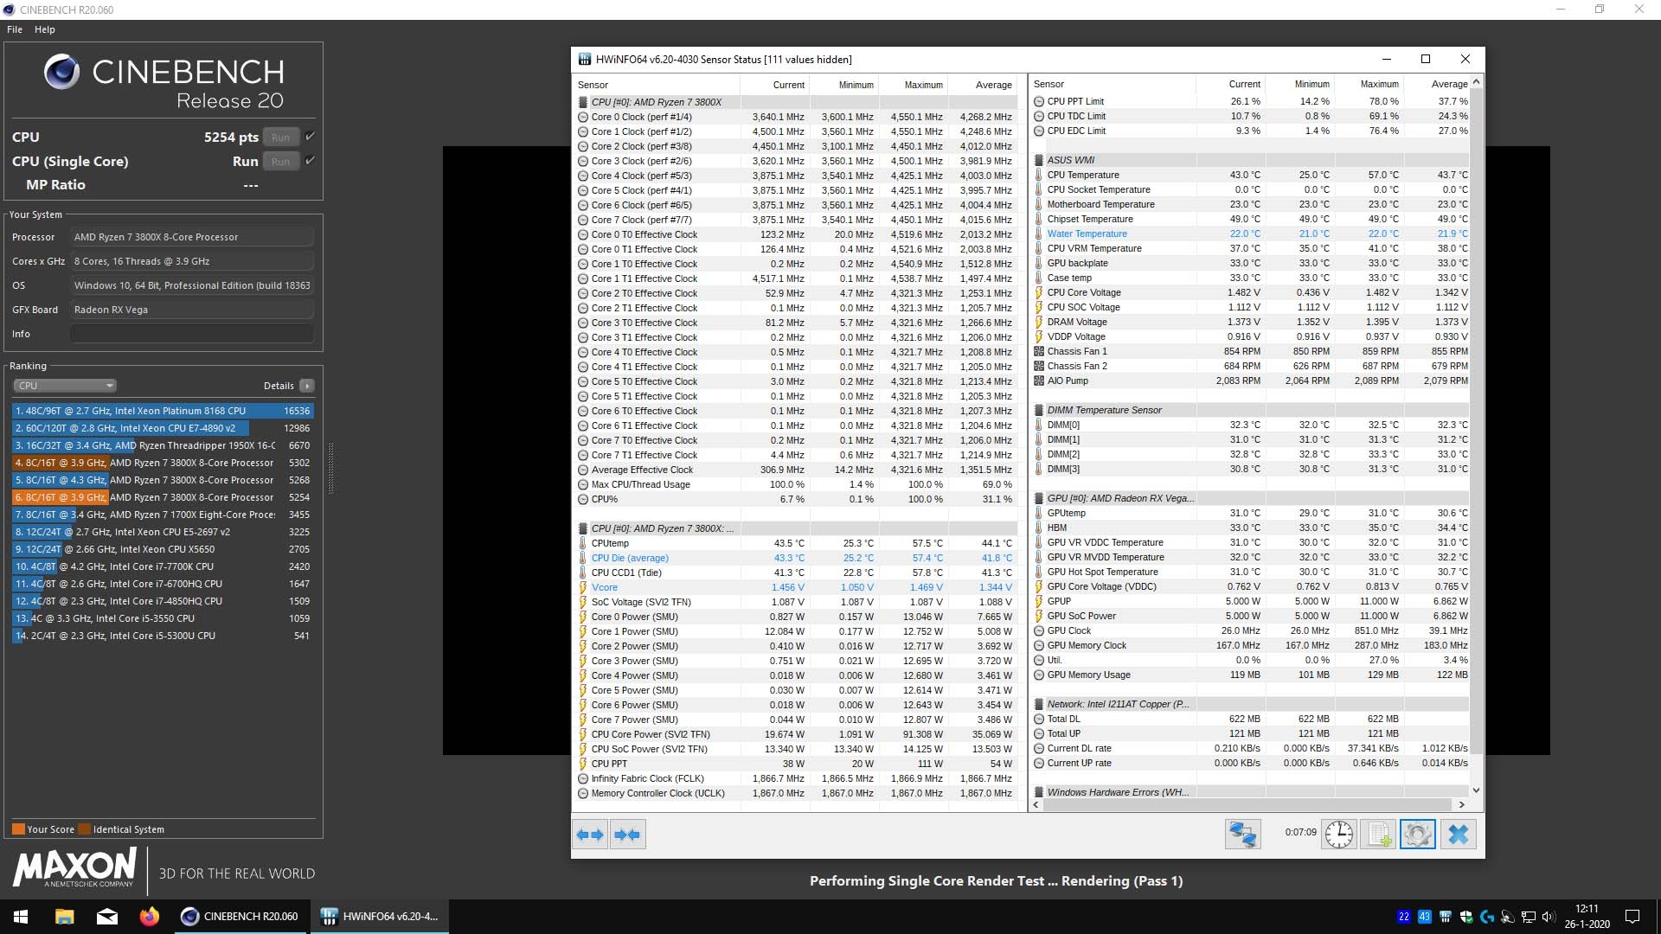Select Ryzen 7 3800X entry scoring 5254
The height and width of the screenshot is (934, 1661).
163,497
